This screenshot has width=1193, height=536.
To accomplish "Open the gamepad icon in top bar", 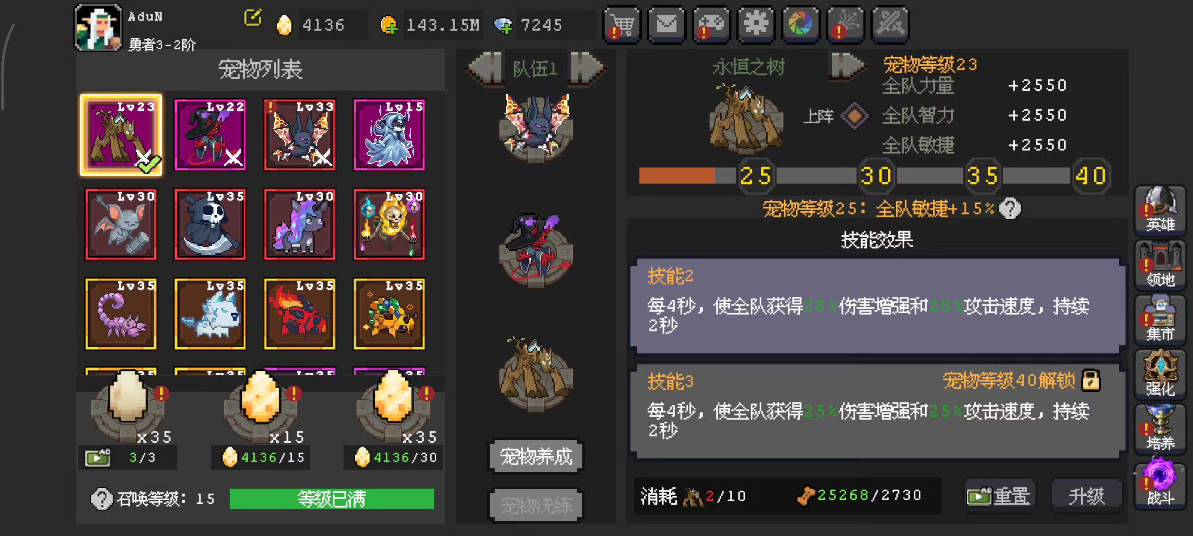I will 711,24.
